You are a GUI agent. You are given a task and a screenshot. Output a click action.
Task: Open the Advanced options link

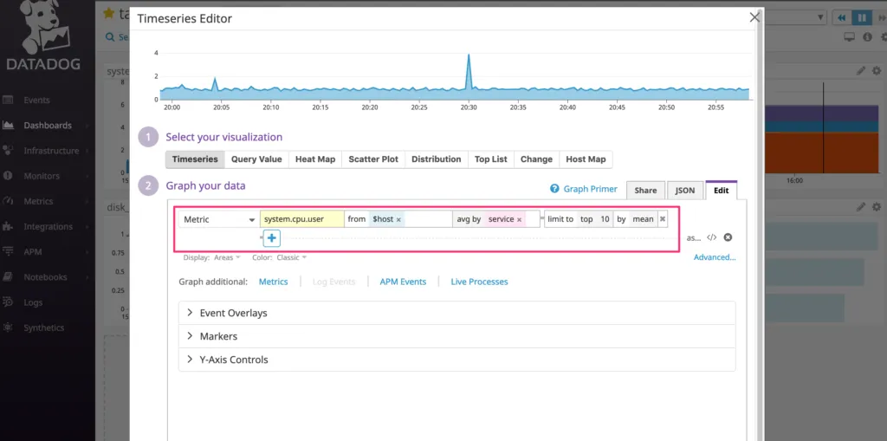715,257
